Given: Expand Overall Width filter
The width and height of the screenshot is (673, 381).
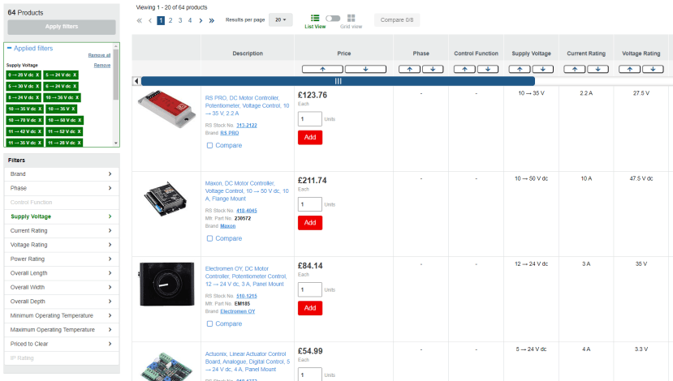Looking at the screenshot, I should pyautogui.click(x=62, y=287).
